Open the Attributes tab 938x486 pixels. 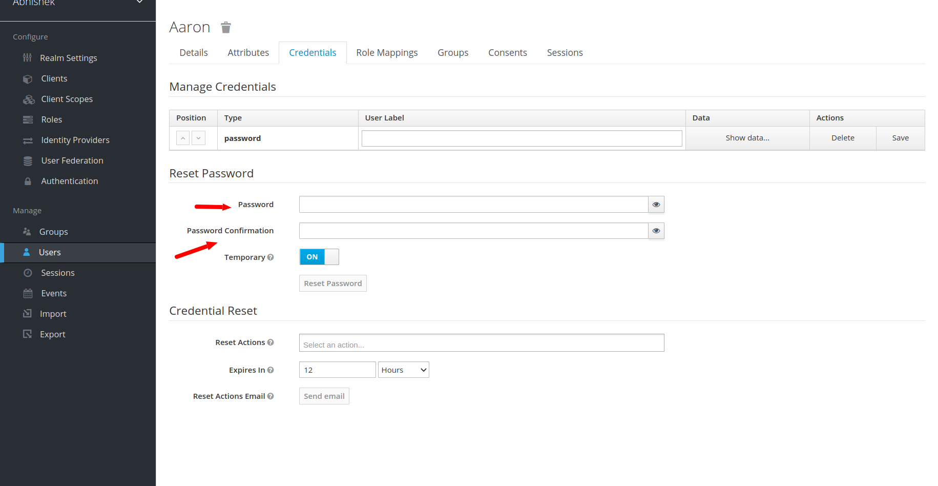248,53
